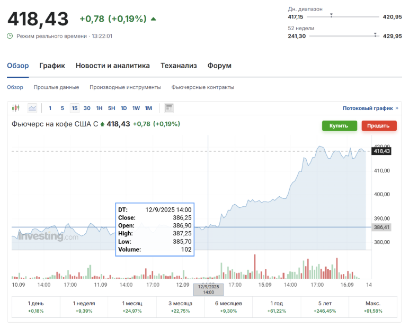The width and height of the screenshot is (409, 329).
Task: Click the 418,43 current price label on axis
Action: pos(381,151)
